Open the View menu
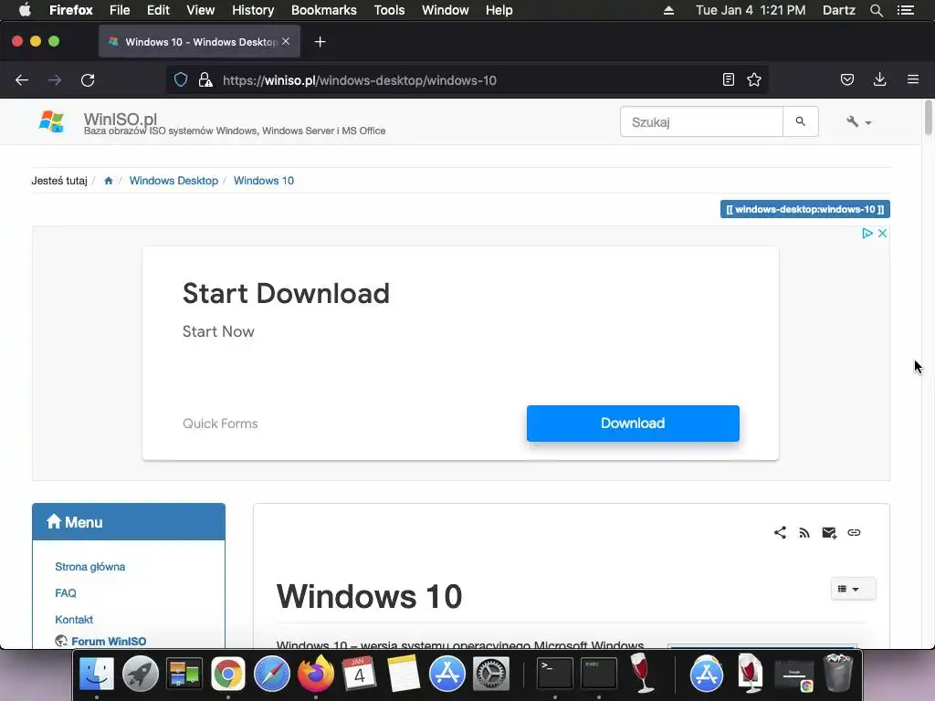 (x=200, y=10)
